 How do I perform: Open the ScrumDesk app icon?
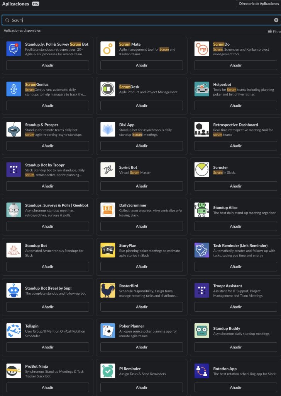[x=108, y=89]
